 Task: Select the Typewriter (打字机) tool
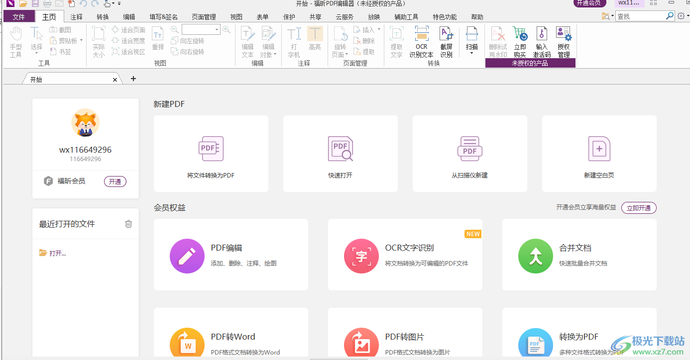(294, 42)
